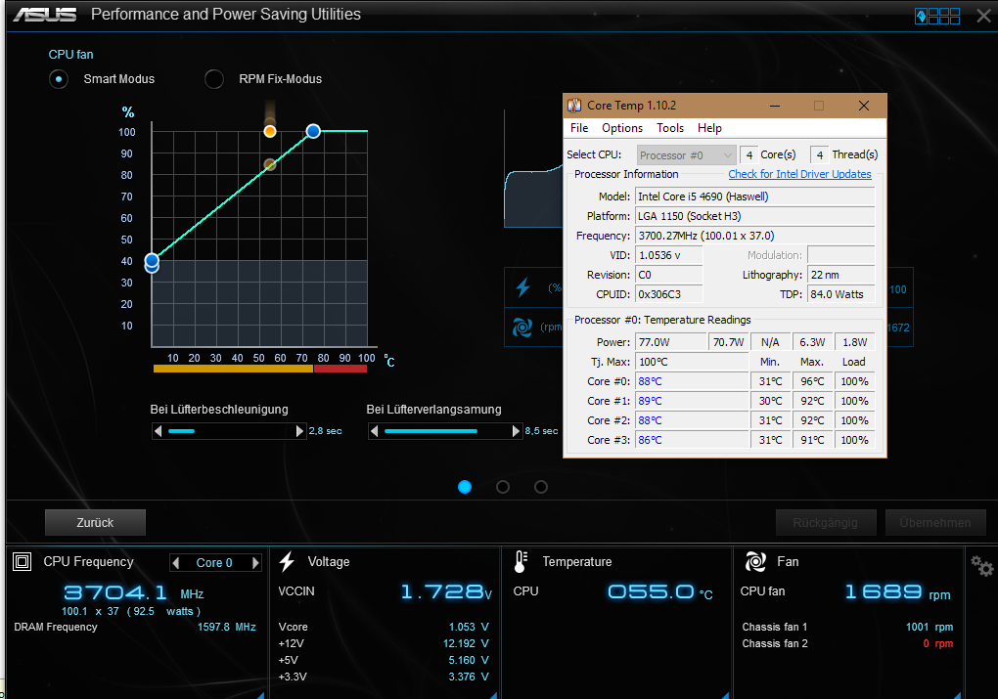This screenshot has width=998, height=699.
Task: Click right arrow of Lüfterbeschleunigung slider
Action: pos(299,431)
